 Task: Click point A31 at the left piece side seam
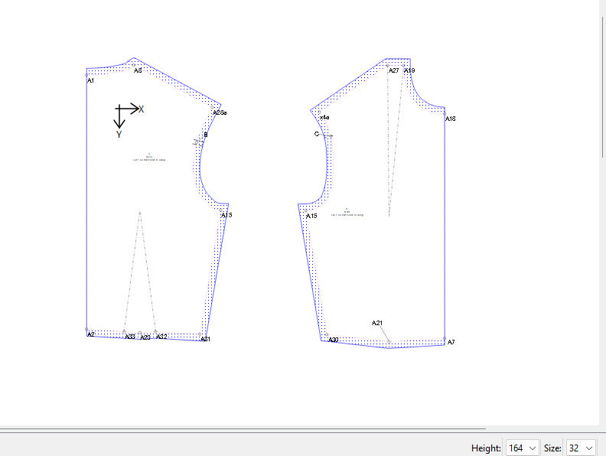click(x=205, y=338)
